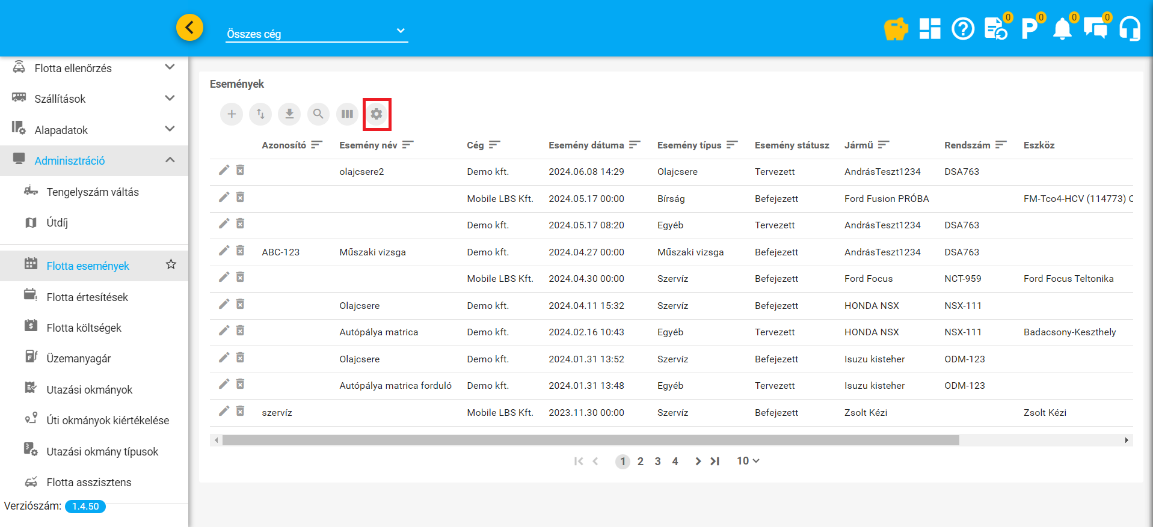Open Flotta költségek menu item

pos(84,327)
